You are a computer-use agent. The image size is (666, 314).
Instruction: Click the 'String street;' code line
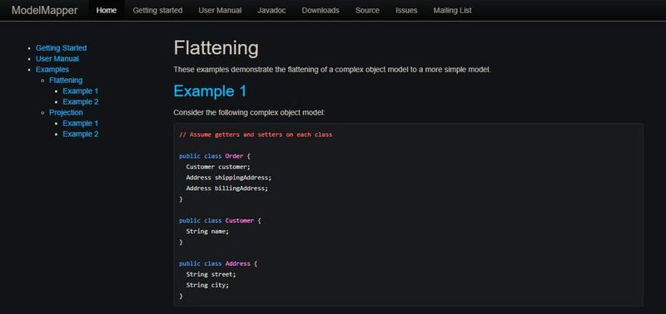click(211, 275)
